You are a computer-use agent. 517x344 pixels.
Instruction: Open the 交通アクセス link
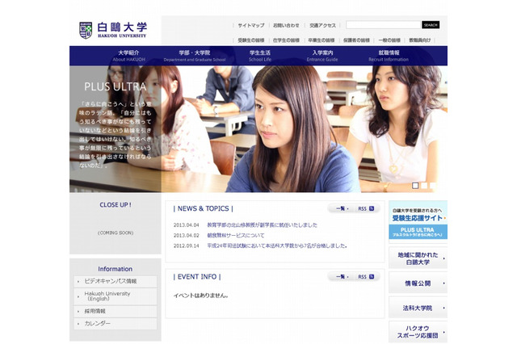click(x=322, y=25)
